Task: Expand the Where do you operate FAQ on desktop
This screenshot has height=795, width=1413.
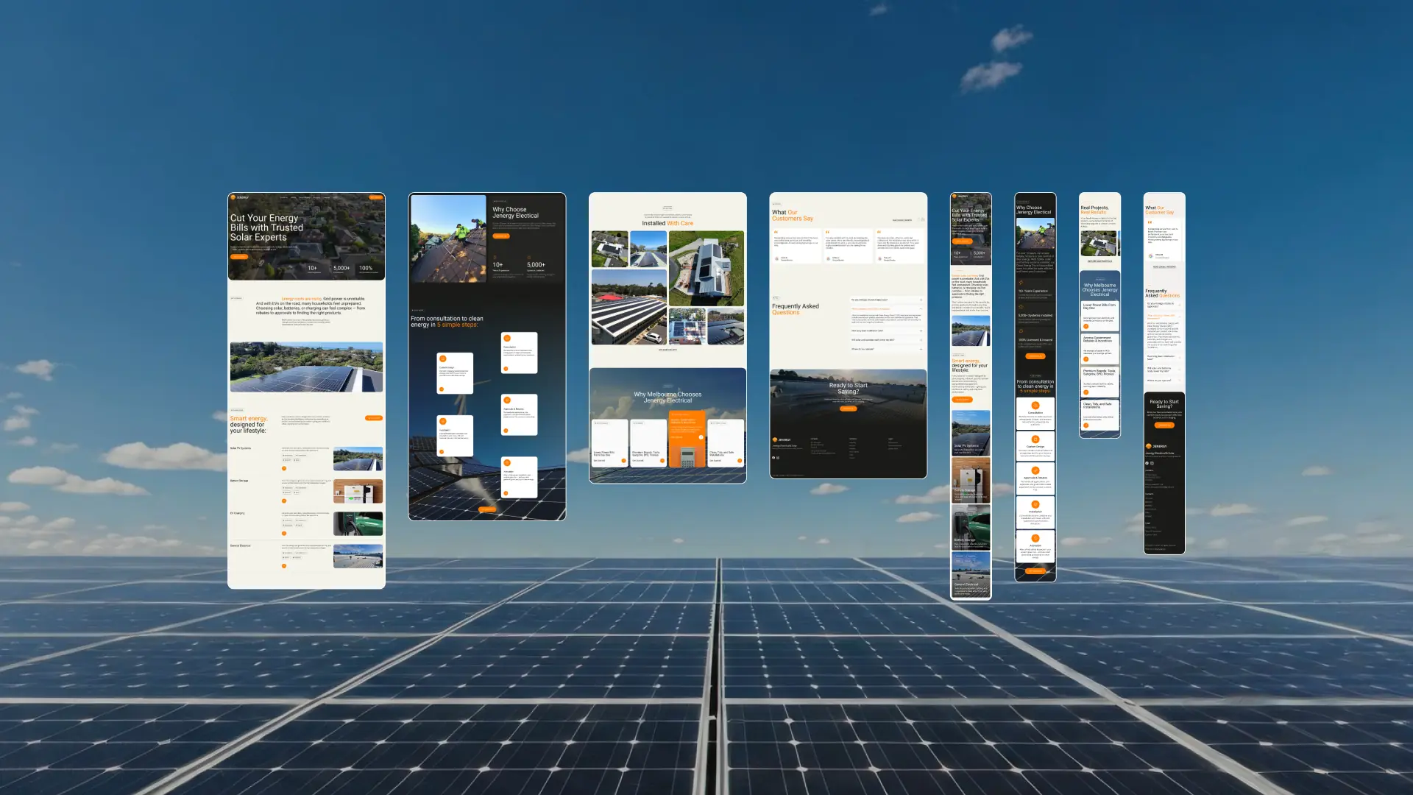Action: (x=887, y=349)
